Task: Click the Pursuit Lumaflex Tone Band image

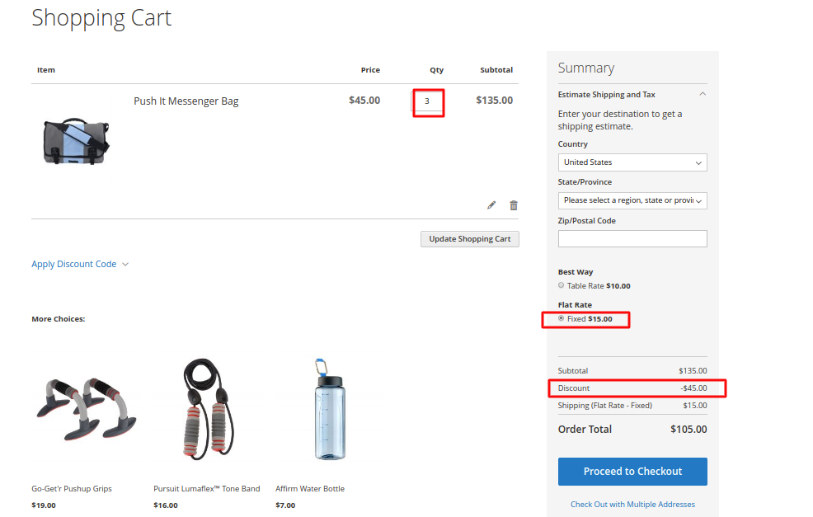Action: (x=208, y=409)
